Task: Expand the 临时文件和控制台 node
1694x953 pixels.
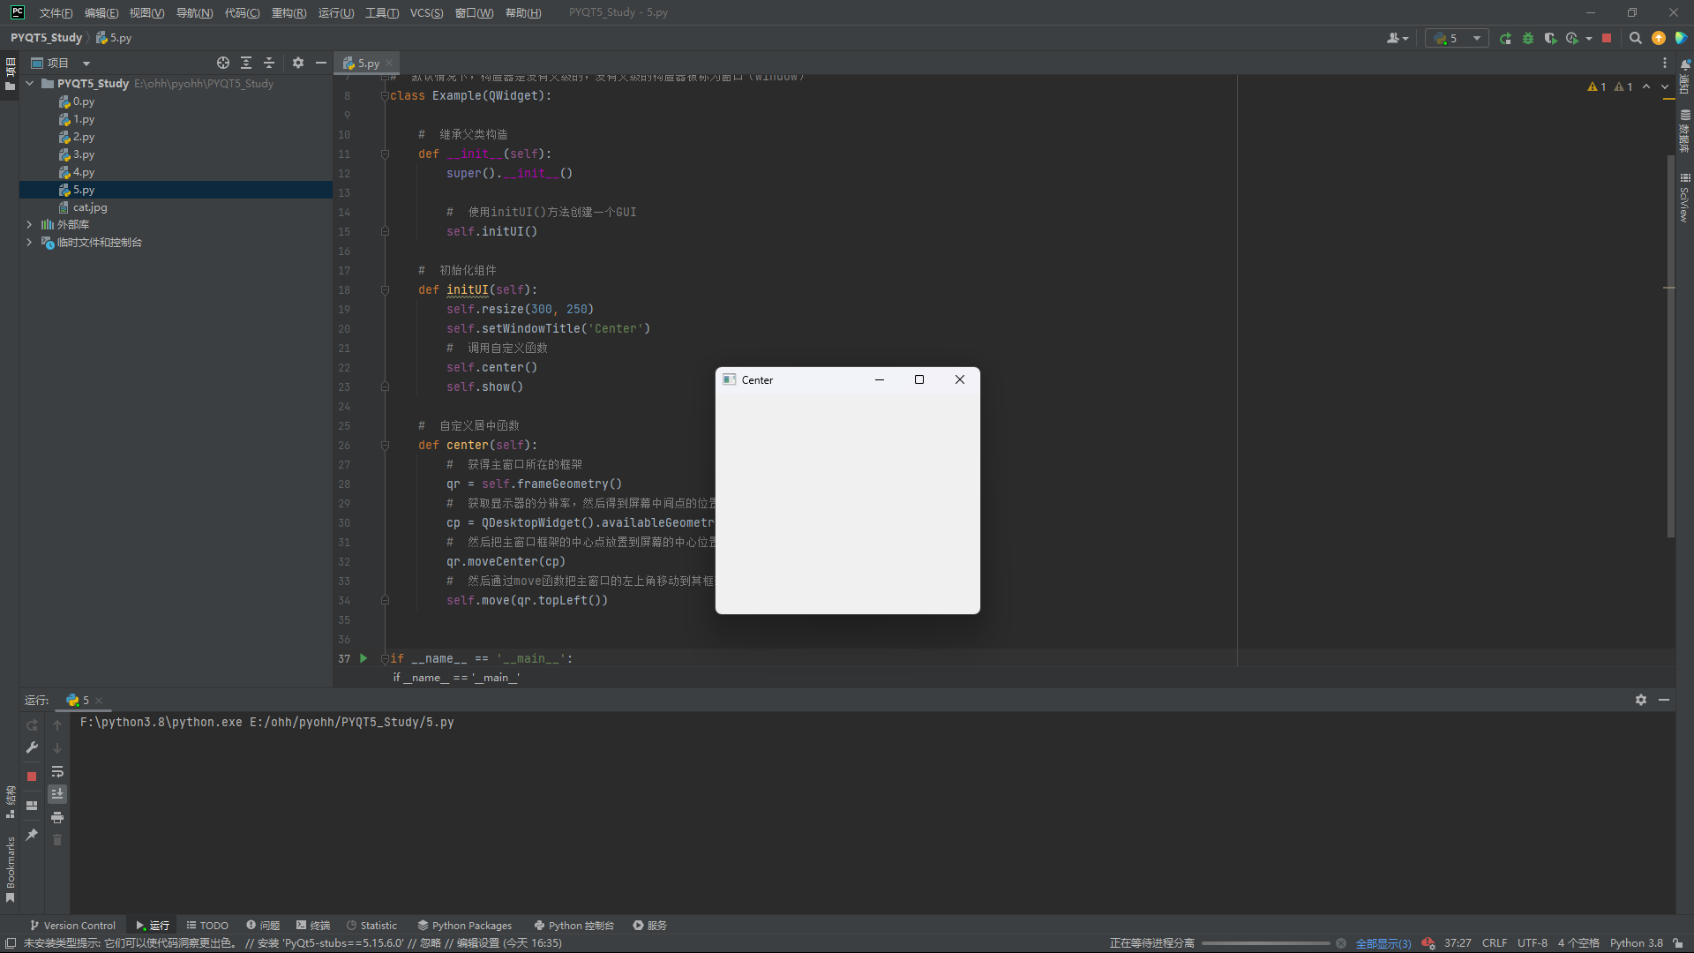Action: click(30, 242)
